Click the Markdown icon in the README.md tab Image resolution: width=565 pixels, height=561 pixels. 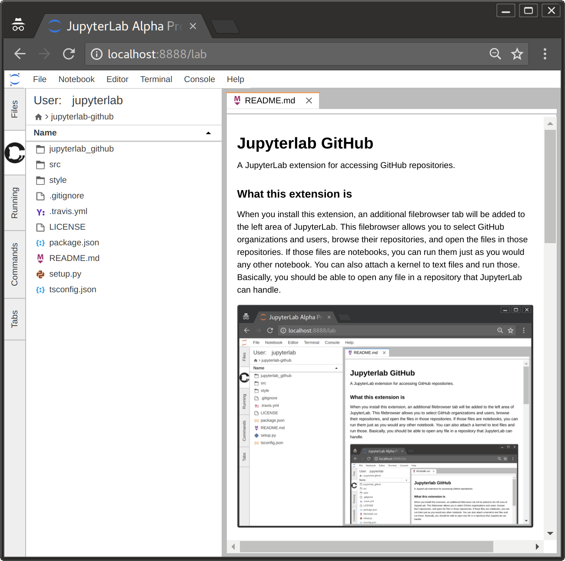click(x=237, y=100)
